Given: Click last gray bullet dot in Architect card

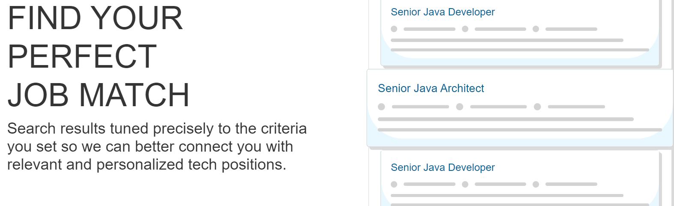Looking at the screenshot, I should [x=537, y=107].
